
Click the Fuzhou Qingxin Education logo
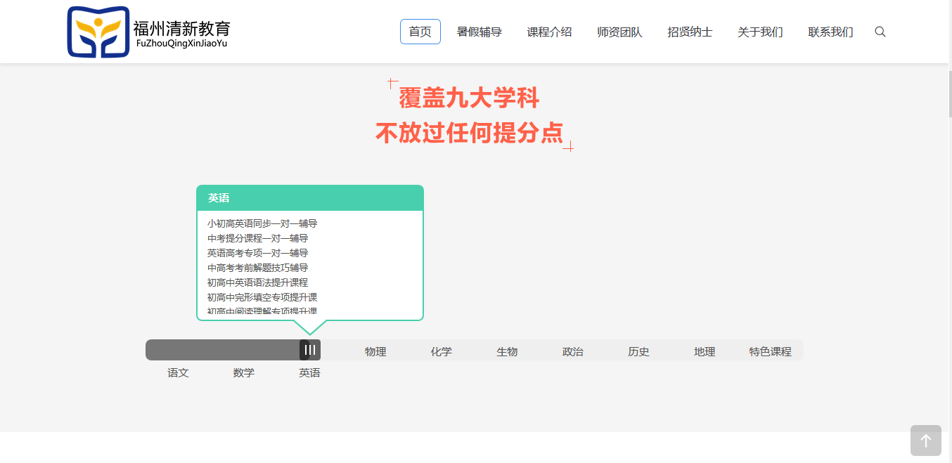click(148, 32)
